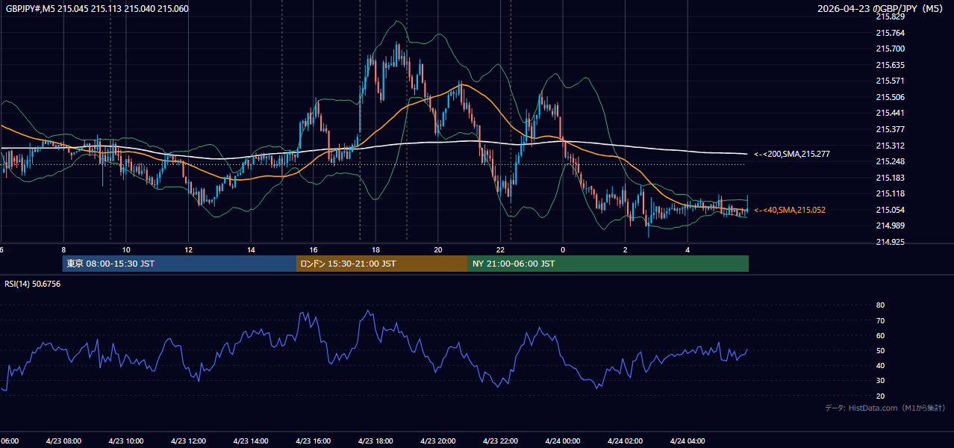Viewport: 954px width, 448px height.
Task: Click RSI scale value 20
Action: coord(880,396)
